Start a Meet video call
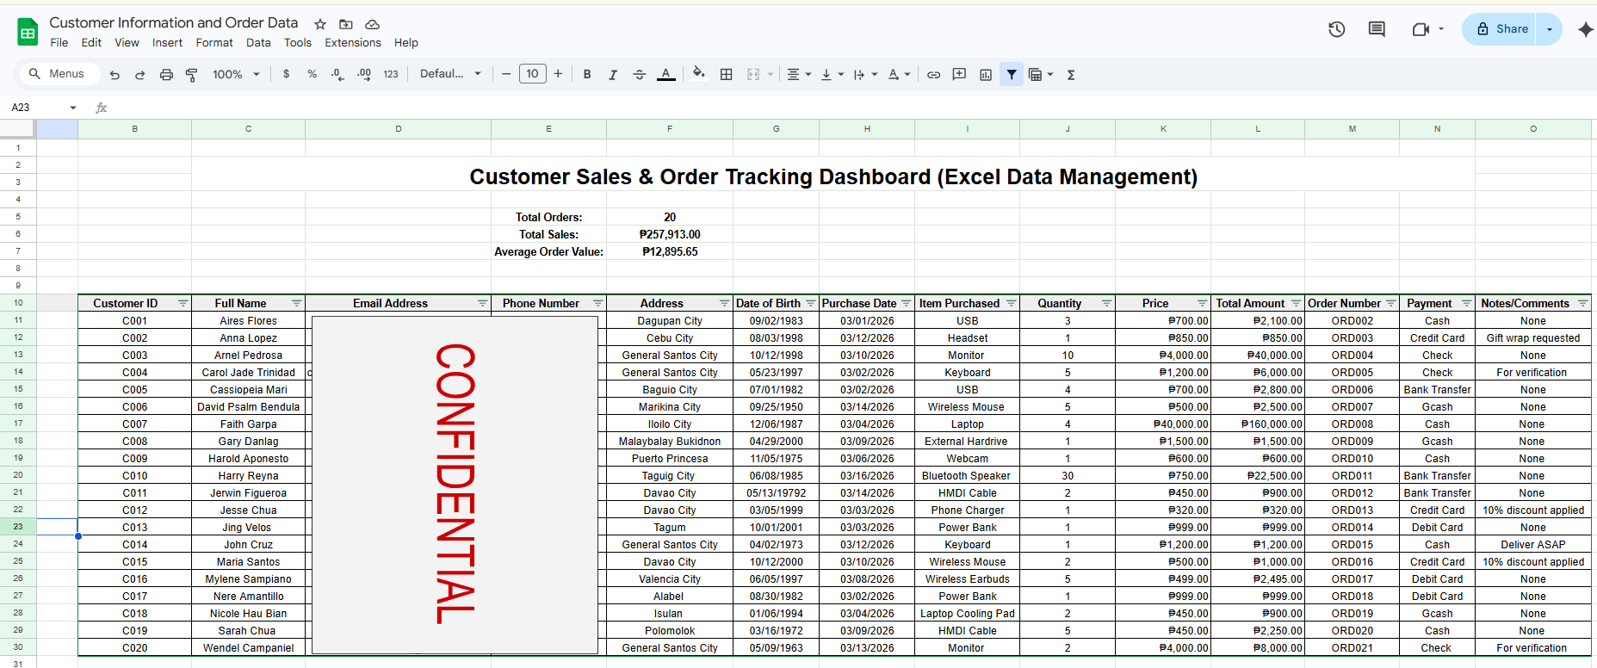Viewport: 1597px width, 668px height. click(1421, 29)
